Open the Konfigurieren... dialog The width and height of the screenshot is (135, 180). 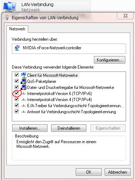(110, 60)
